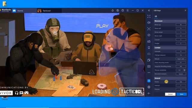Edit the Enter shooting mode key field

click(x=181, y=63)
